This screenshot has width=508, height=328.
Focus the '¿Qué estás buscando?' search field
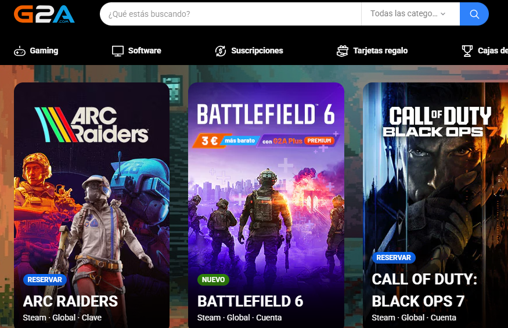click(x=230, y=14)
